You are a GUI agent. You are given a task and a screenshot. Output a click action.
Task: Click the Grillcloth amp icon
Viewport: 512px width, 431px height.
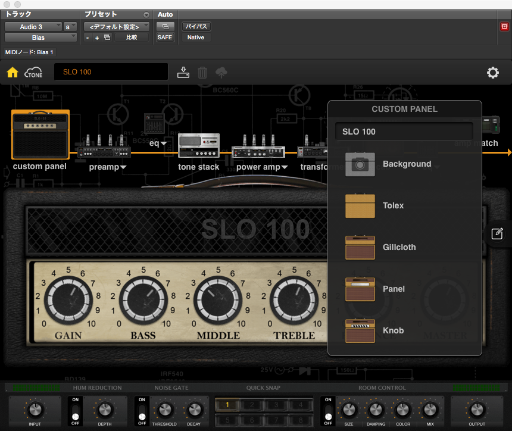click(360, 248)
